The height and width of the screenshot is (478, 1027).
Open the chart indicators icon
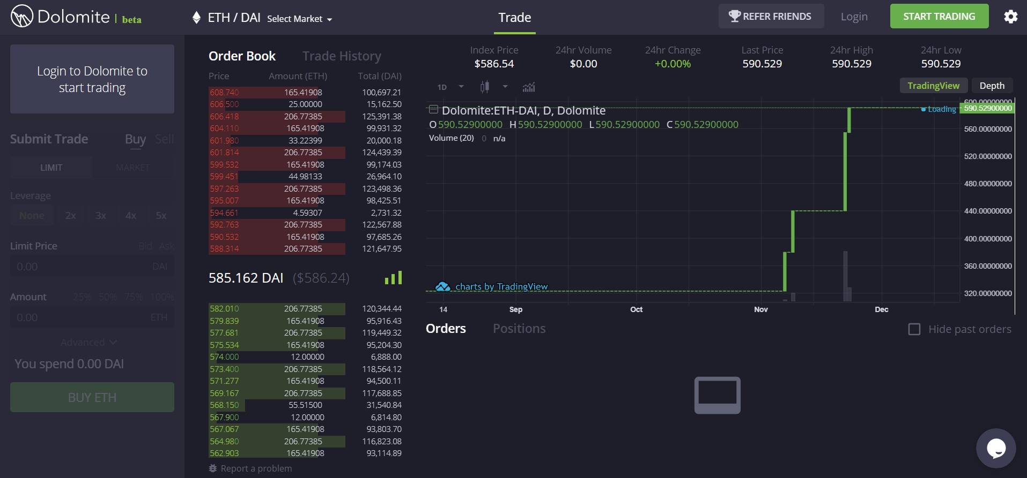click(529, 87)
